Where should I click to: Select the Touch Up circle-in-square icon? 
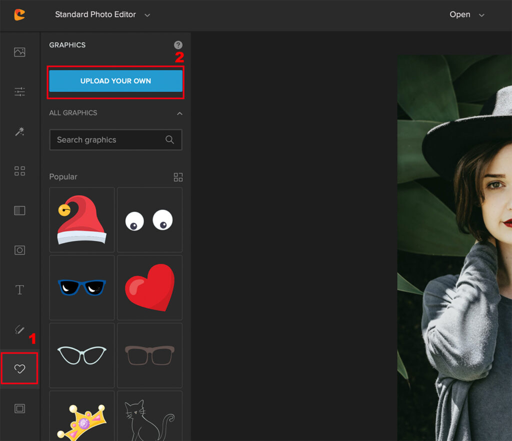[19, 250]
